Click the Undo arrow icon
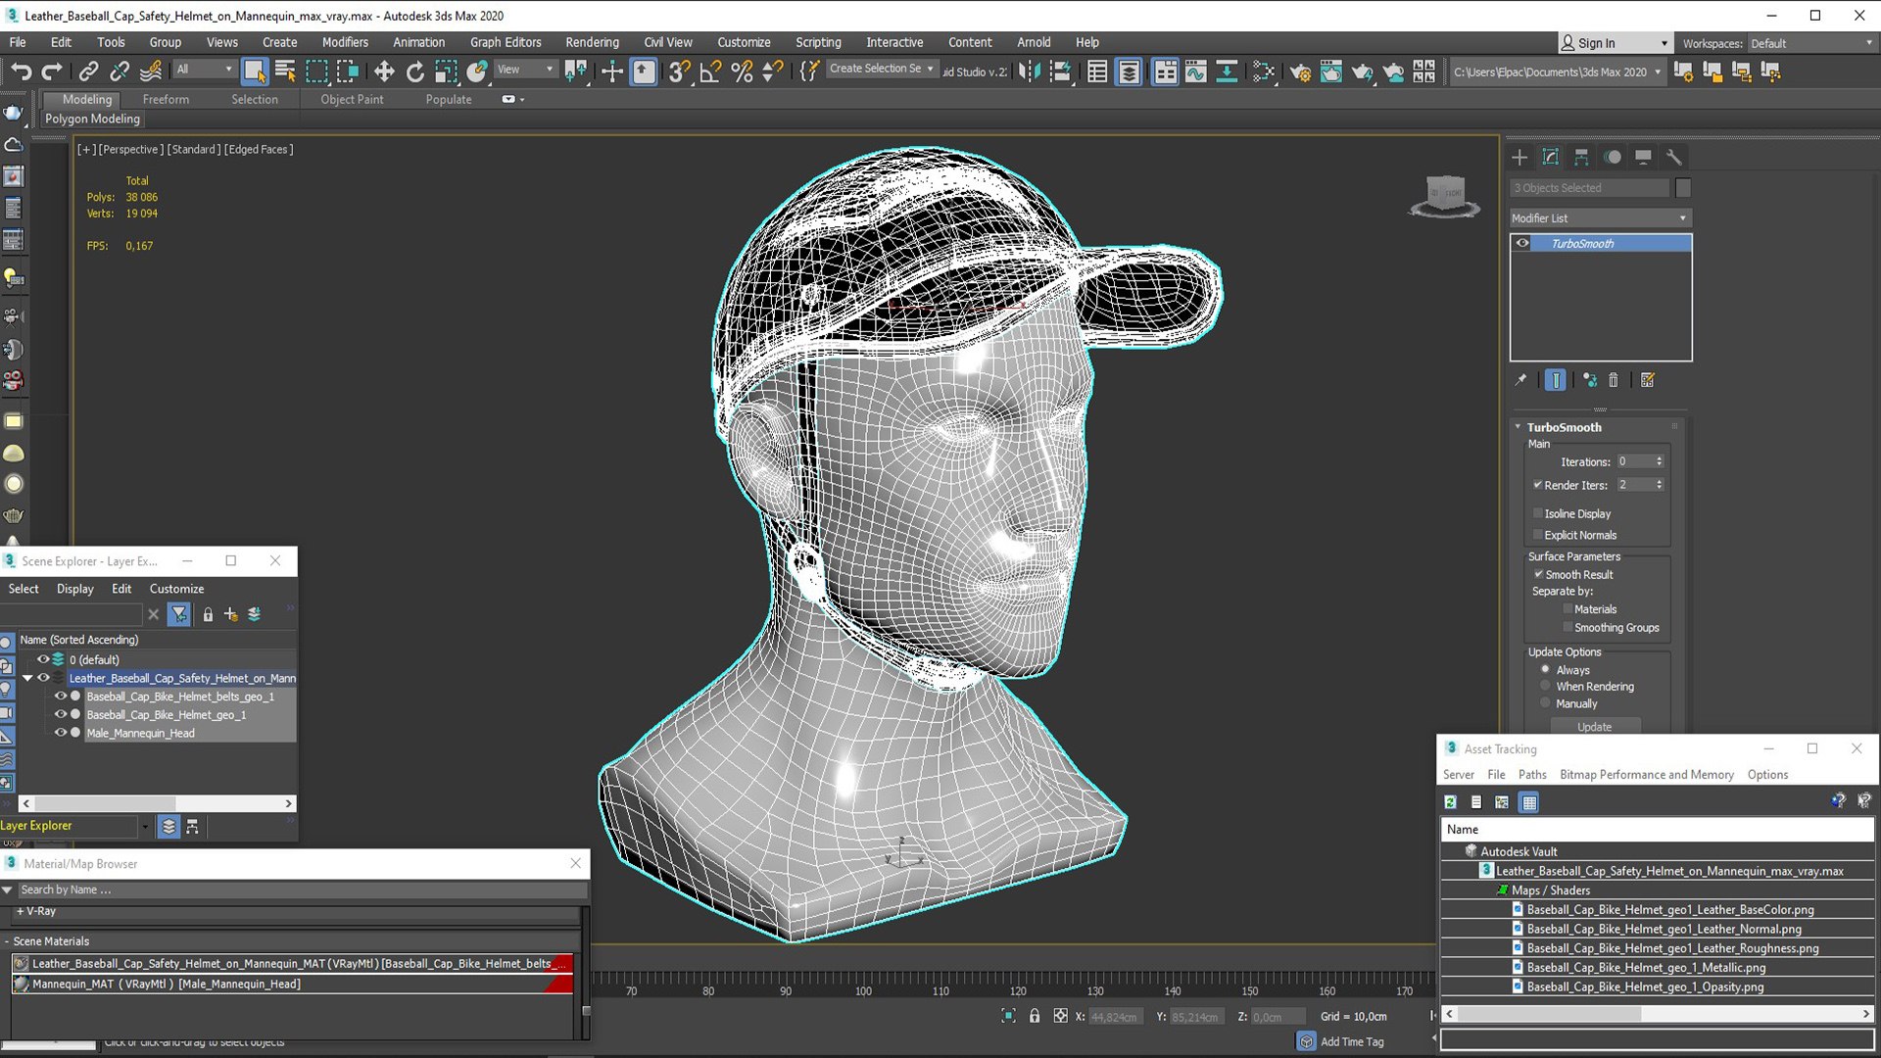 click(x=21, y=71)
